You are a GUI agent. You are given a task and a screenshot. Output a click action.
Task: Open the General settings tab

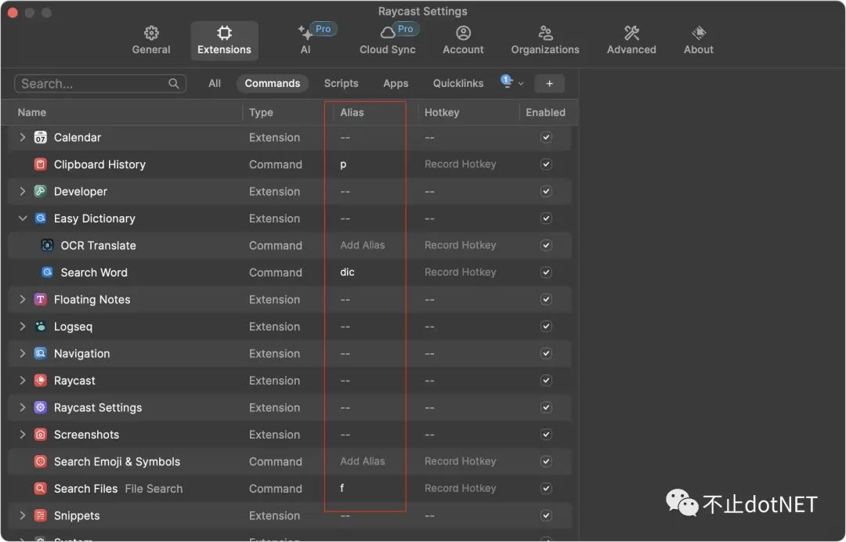pyautogui.click(x=151, y=41)
